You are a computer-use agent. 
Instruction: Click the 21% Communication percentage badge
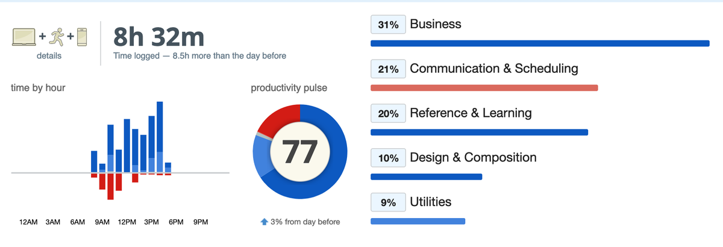pos(388,69)
